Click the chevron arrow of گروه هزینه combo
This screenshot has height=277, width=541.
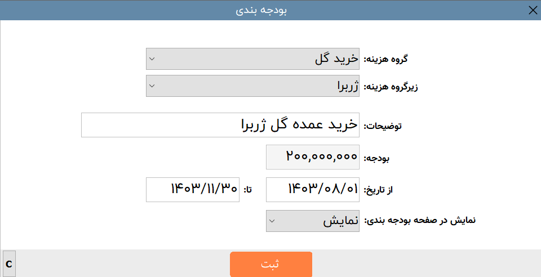(152, 59)
